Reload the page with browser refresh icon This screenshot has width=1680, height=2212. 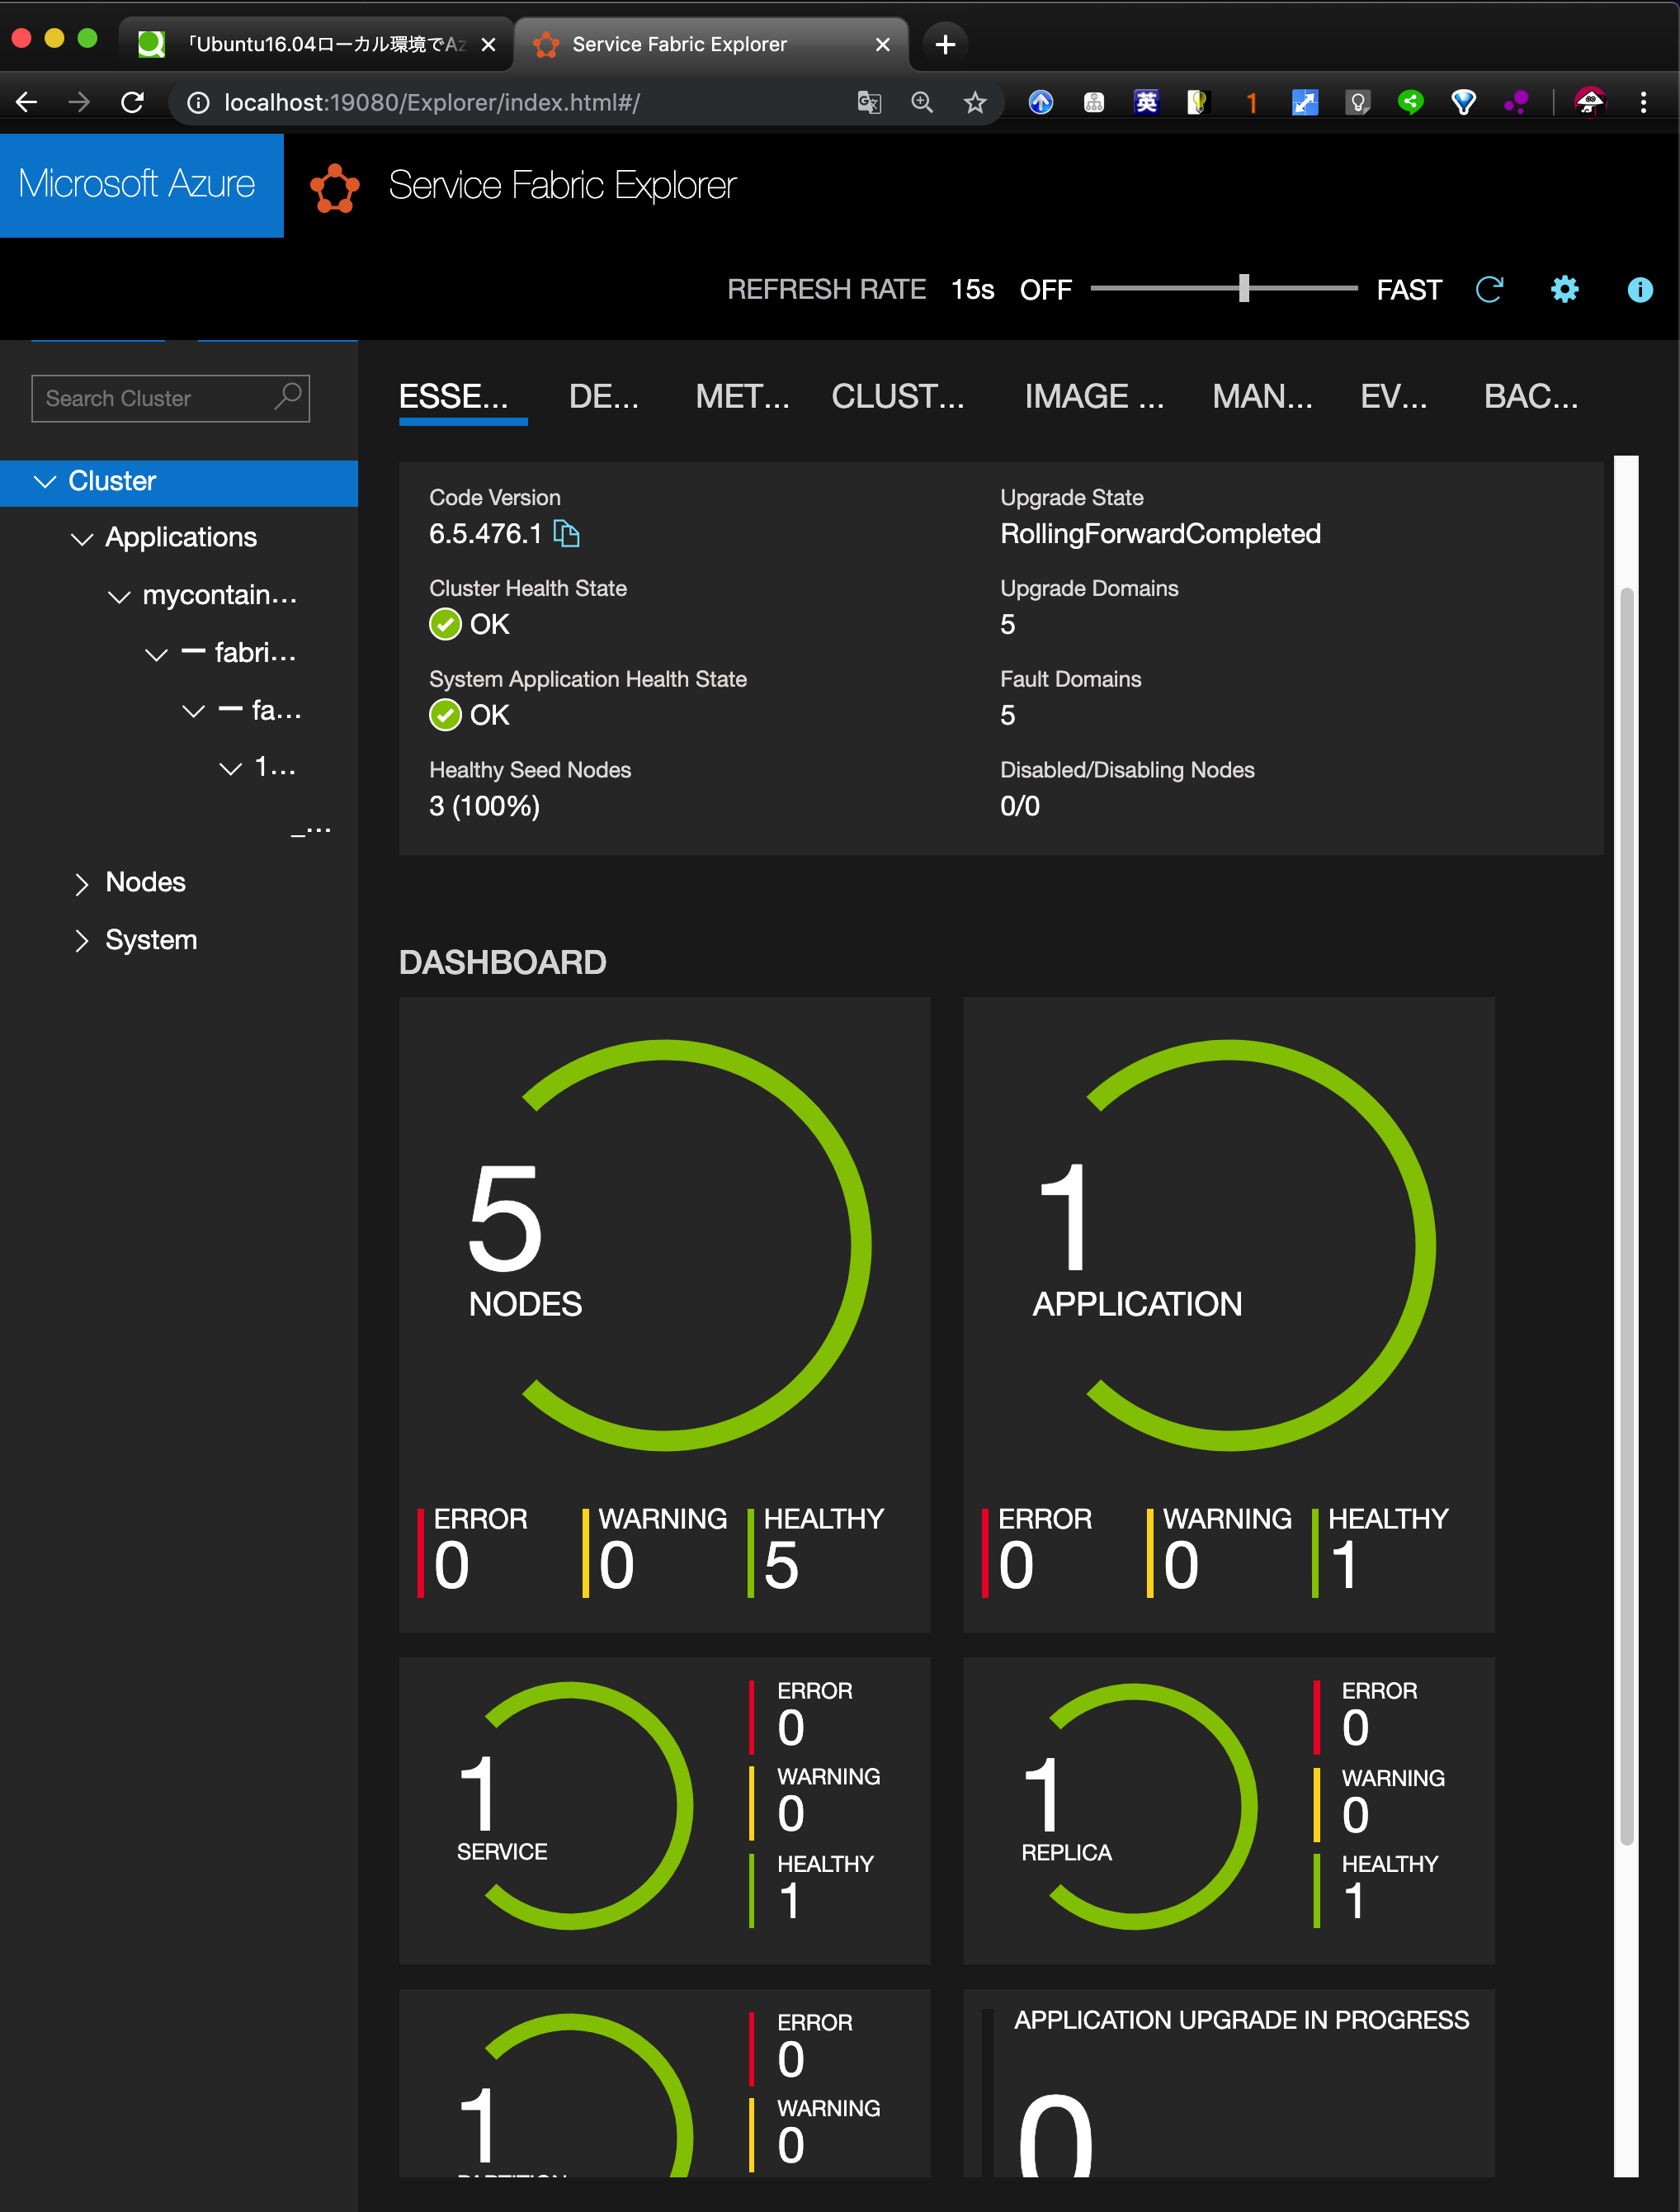point(132,102)
